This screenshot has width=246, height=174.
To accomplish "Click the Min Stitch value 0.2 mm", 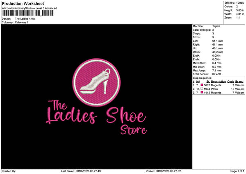I will pos(217,67).
